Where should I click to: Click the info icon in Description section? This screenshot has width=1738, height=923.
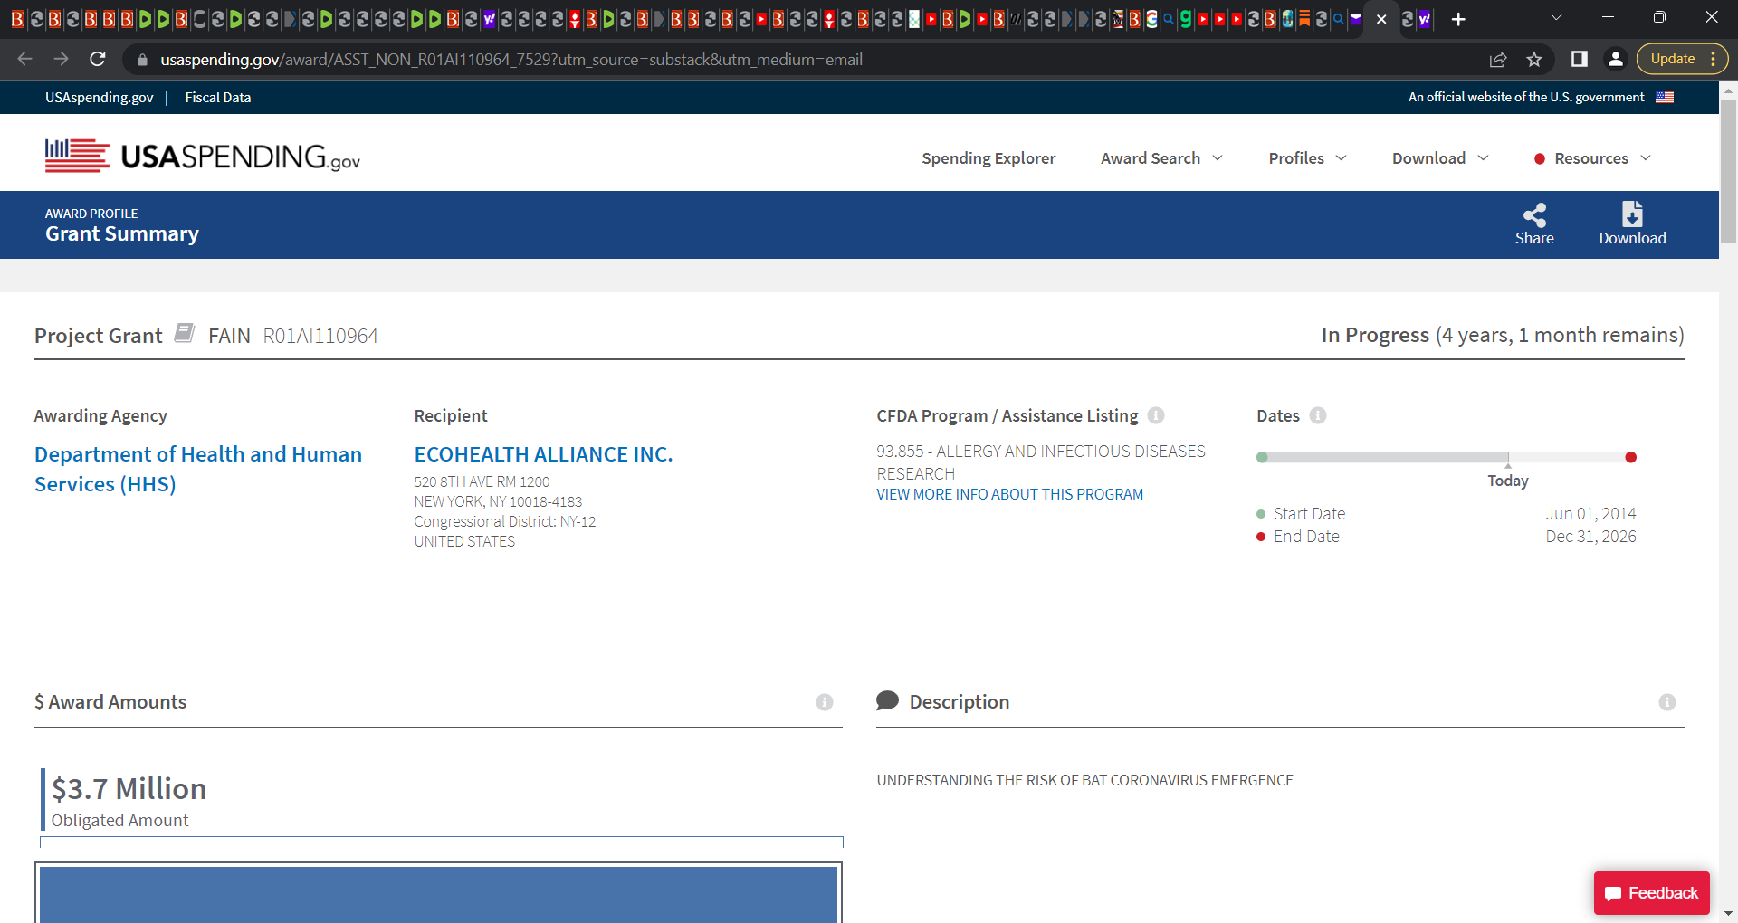tap(1667, 702)
